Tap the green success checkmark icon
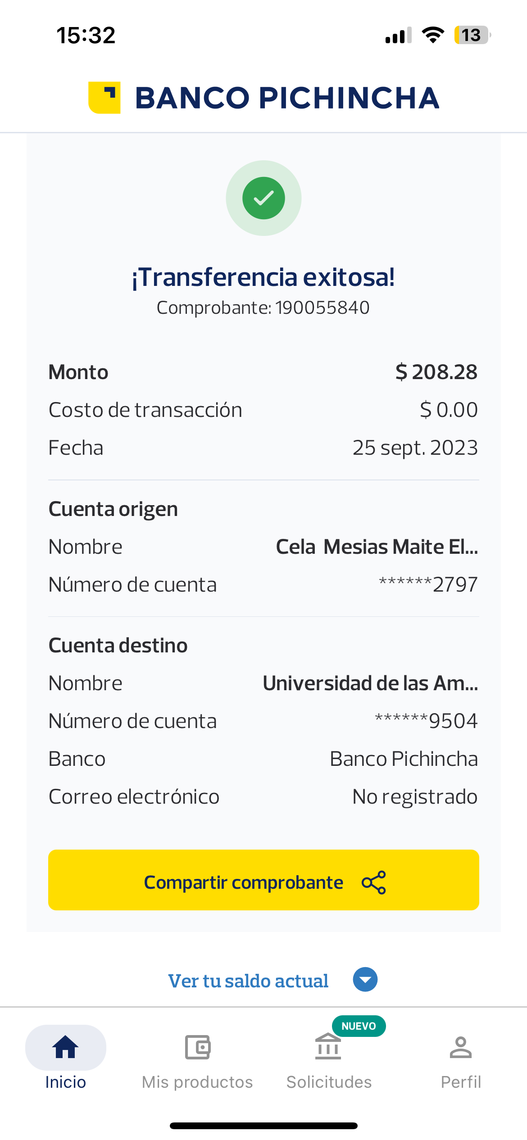This screenshot has width=527, height=1140. pyautogui.click(x=263, y=198)
